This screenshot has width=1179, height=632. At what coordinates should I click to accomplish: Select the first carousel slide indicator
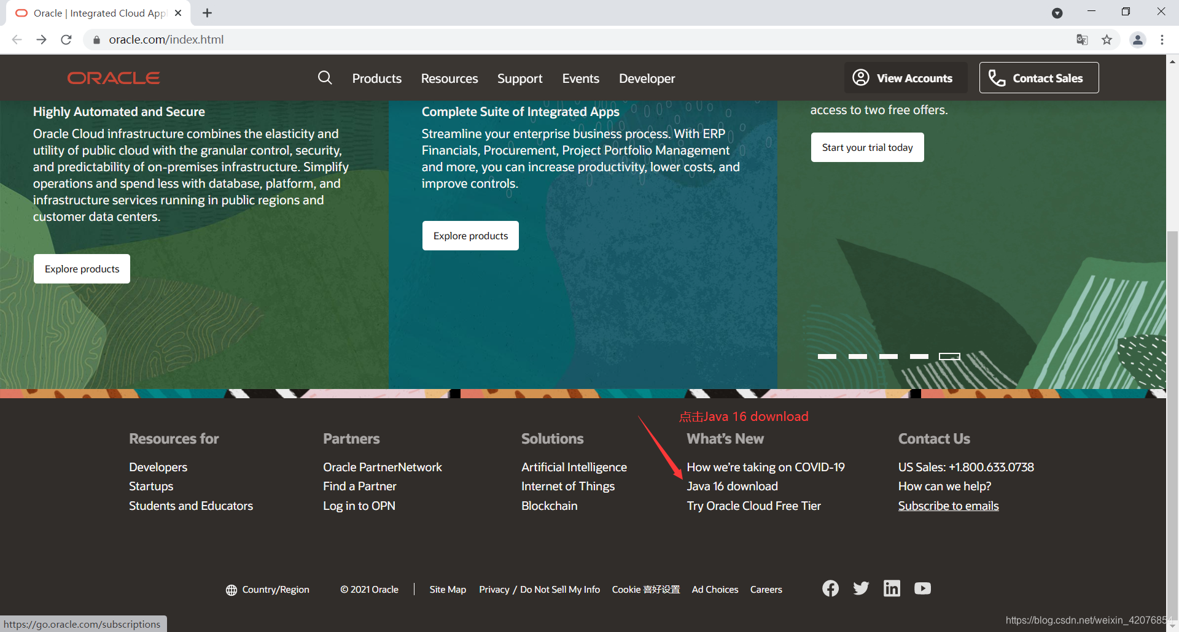coord(827,356)
